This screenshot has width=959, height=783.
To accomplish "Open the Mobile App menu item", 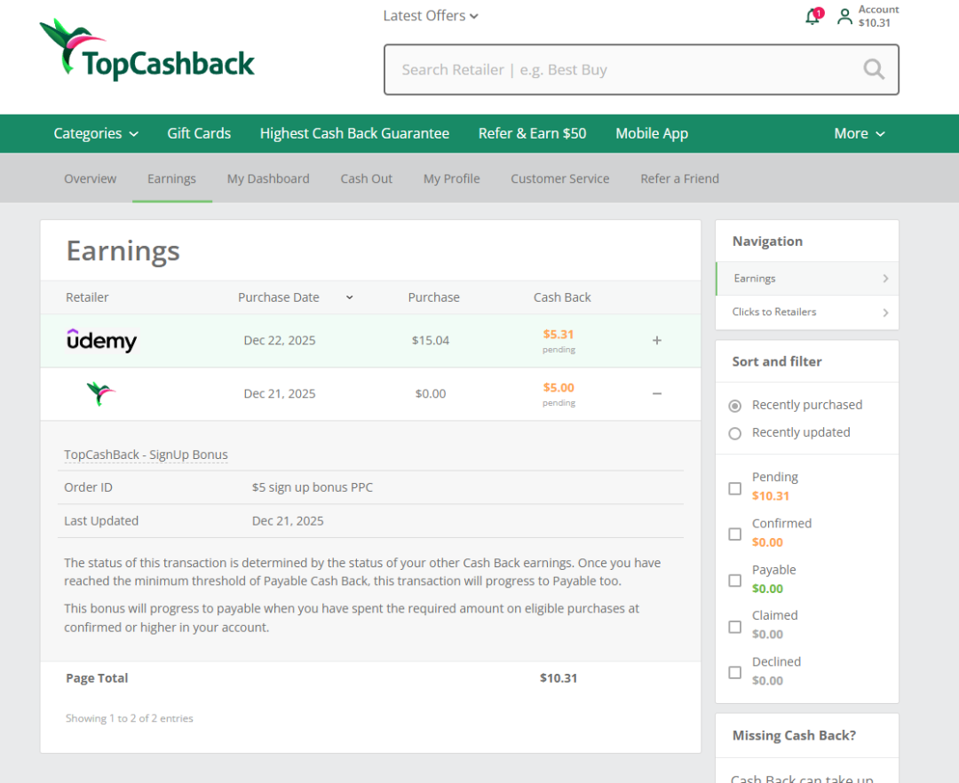I will click(652, 133).
